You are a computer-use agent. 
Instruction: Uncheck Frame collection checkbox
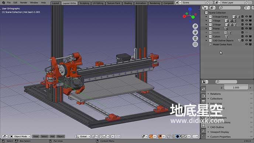(243, 28)
